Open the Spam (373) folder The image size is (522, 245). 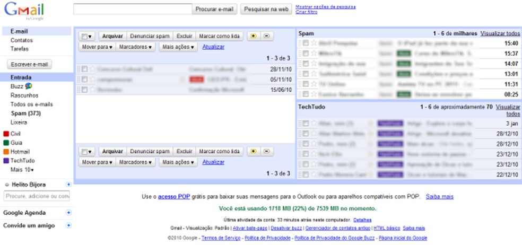[26, 113]
